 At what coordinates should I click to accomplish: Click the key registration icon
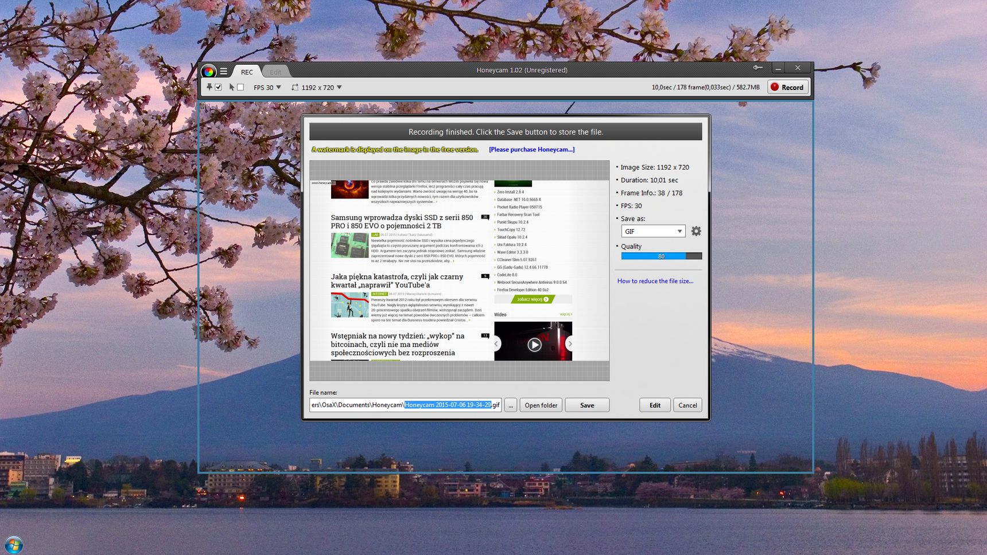(x=758, y=68)
